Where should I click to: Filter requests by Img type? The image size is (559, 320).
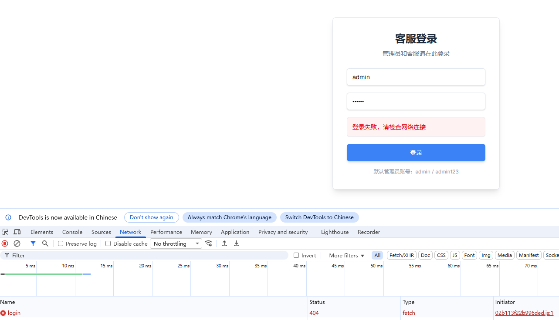(486, 255)
